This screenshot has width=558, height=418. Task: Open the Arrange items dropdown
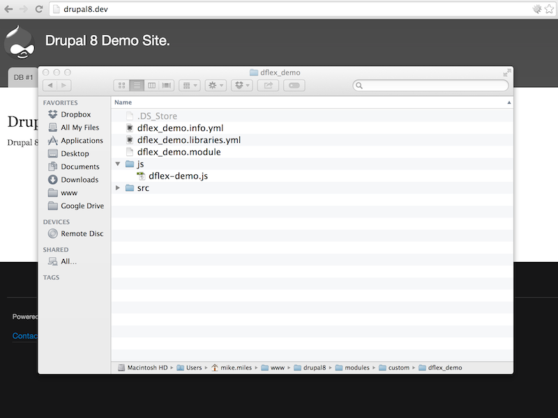189,85
